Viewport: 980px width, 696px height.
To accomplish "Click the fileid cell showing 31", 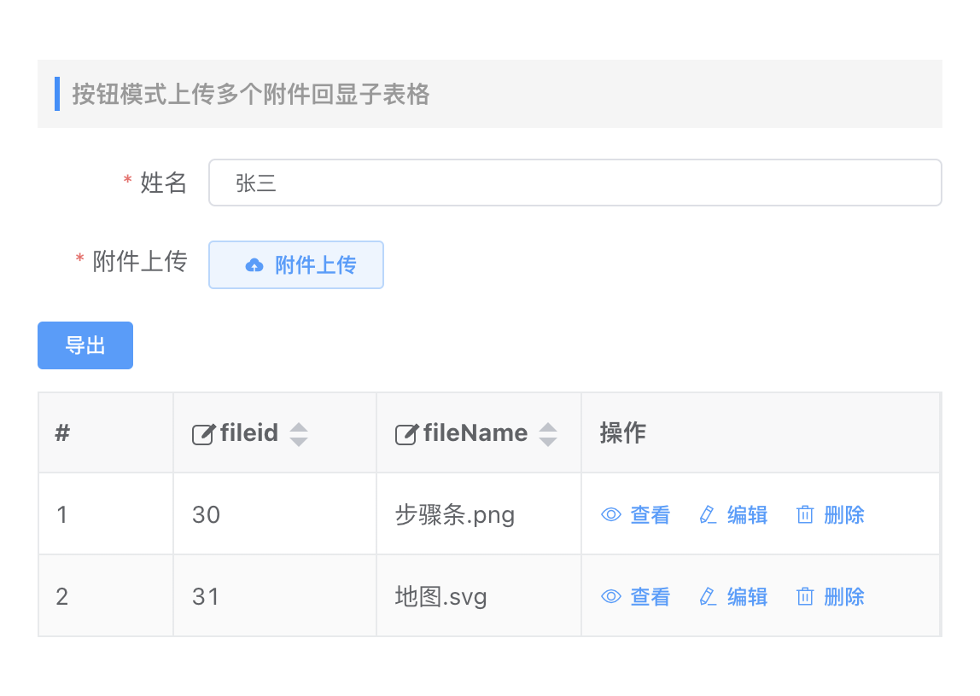I will [207, 596].
